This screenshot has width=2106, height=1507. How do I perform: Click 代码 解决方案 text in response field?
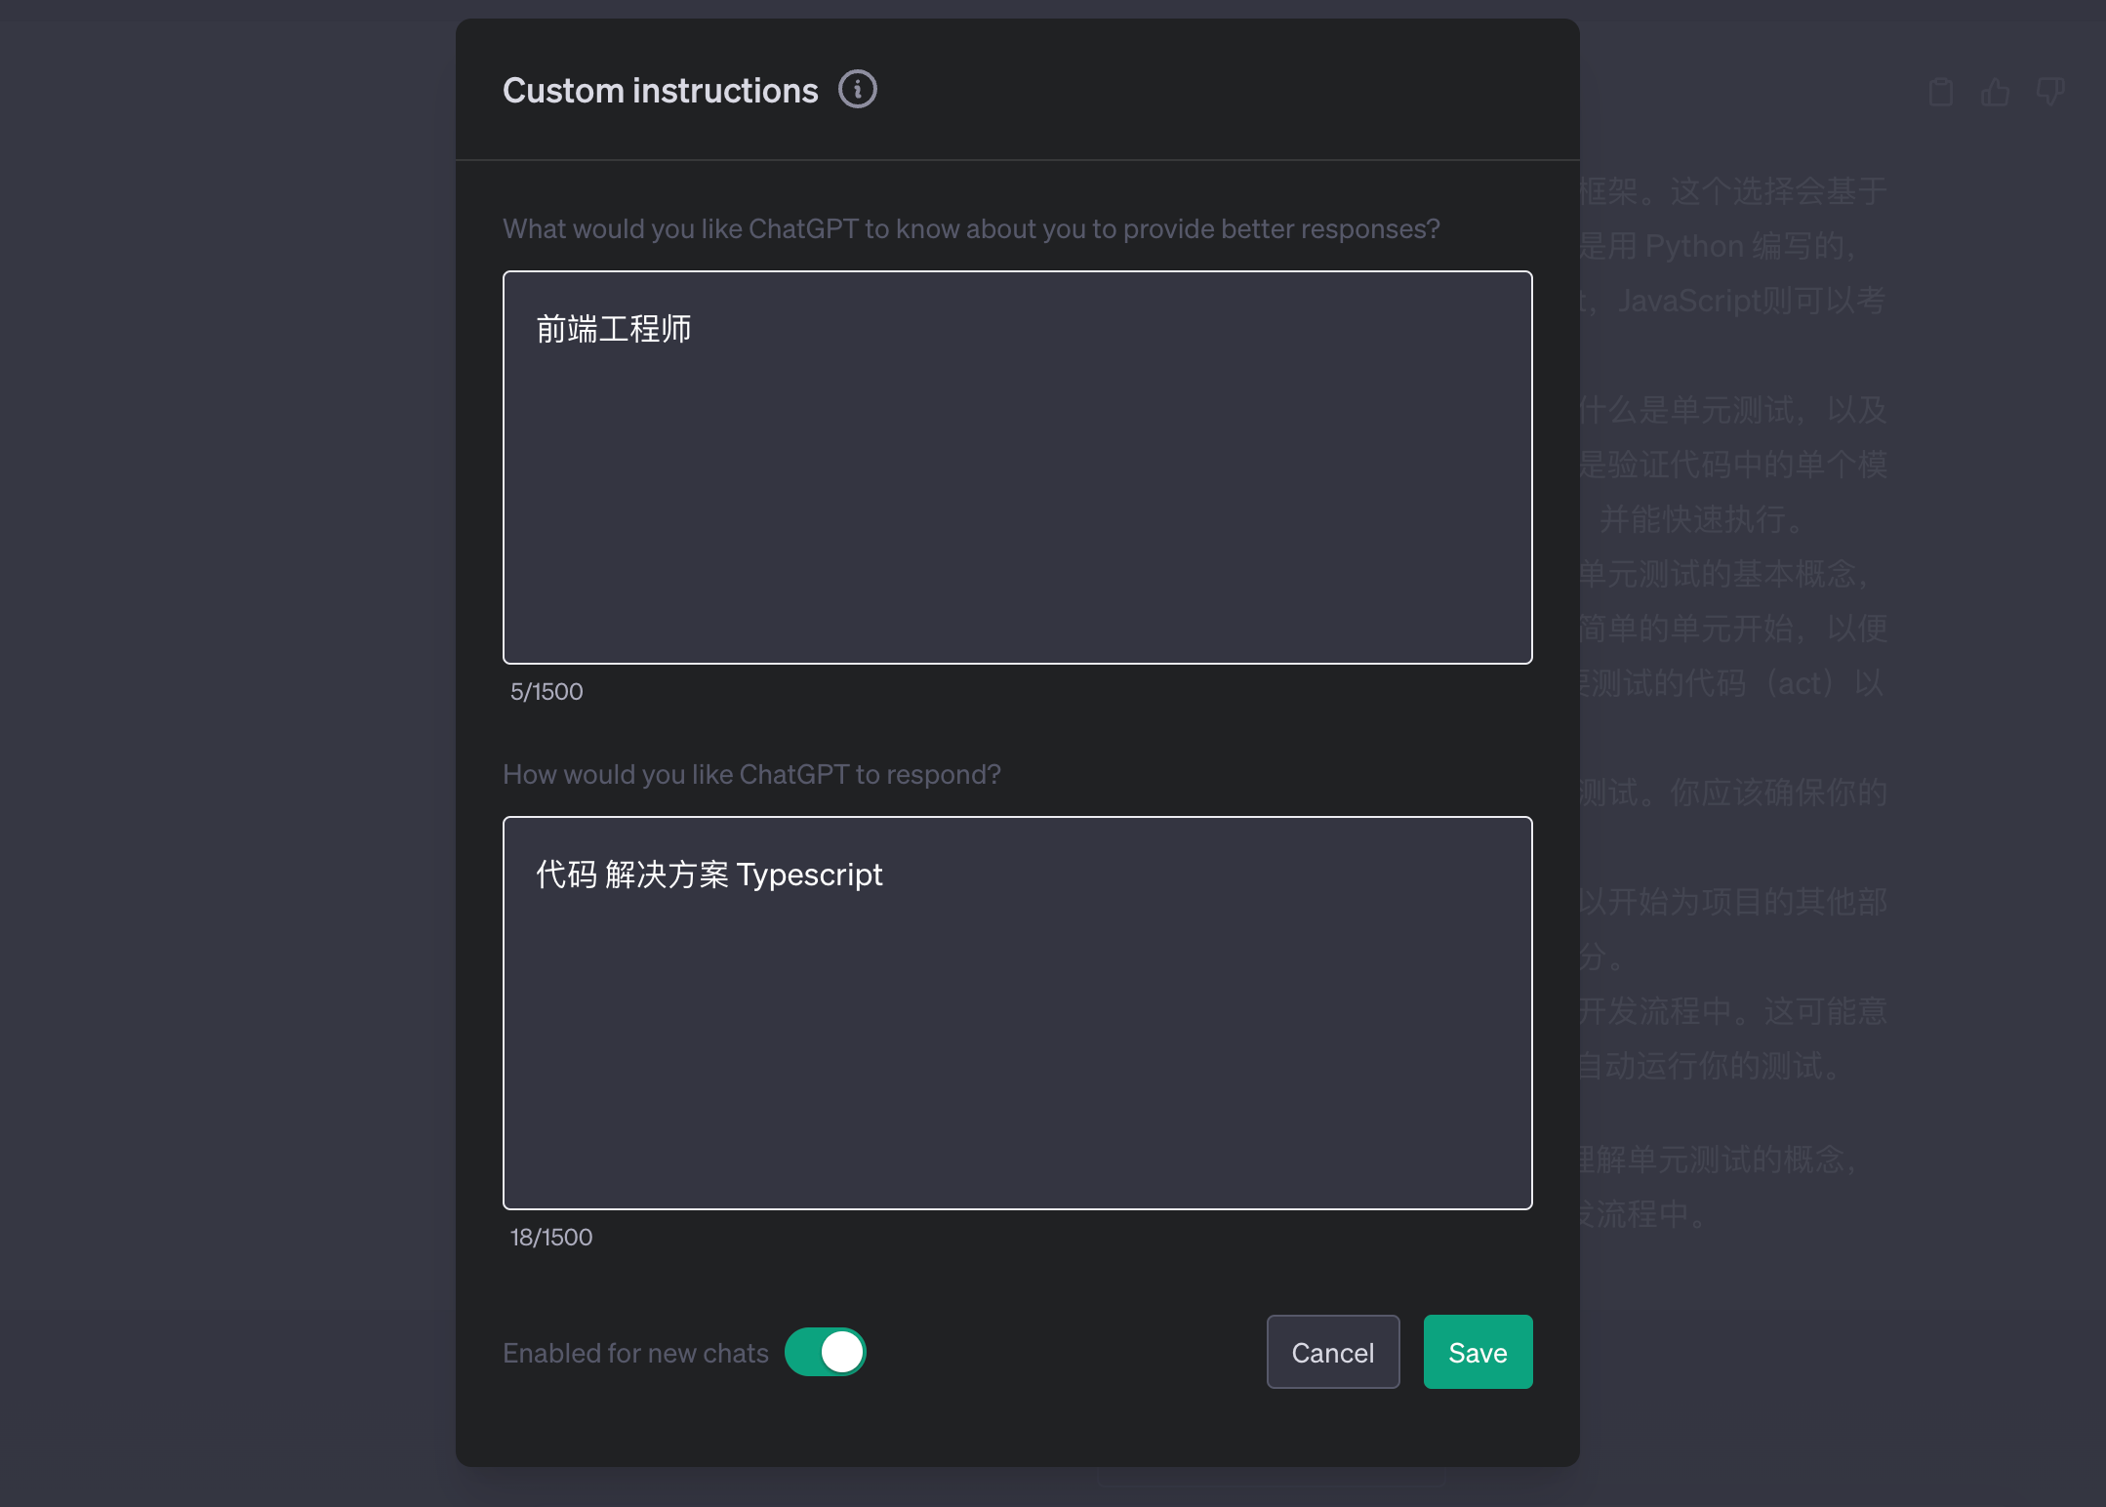pyautogui.click(x=631, y=875)
